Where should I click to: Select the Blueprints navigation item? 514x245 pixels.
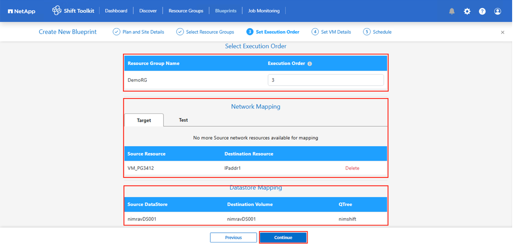(225, 11)
